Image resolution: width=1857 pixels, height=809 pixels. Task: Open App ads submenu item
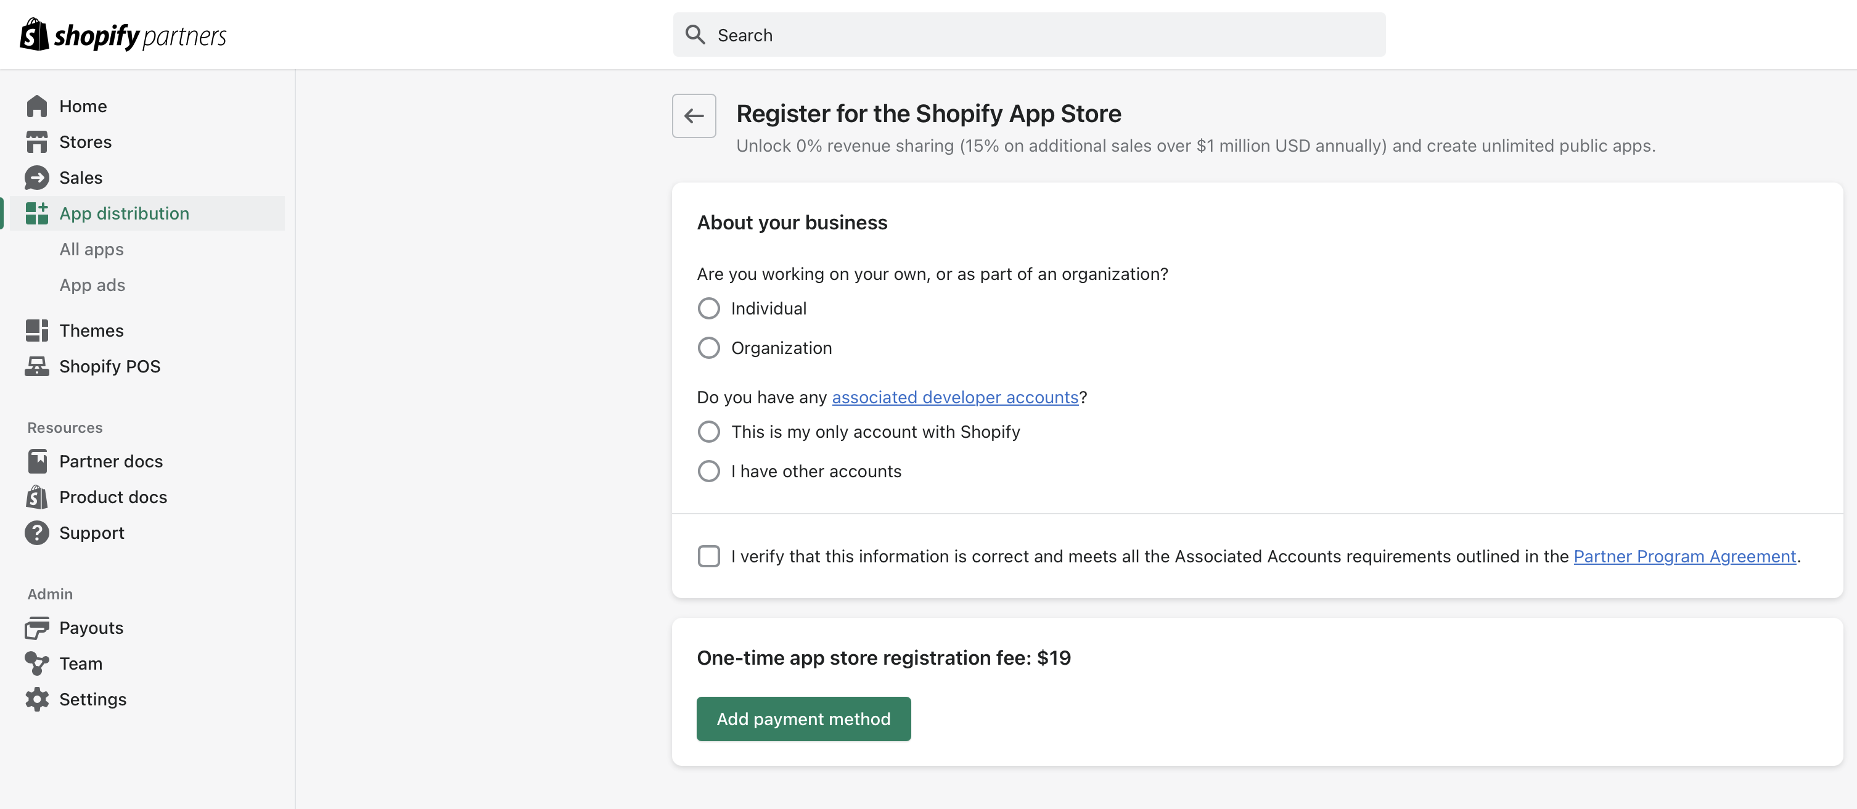[x=92, y=285]
